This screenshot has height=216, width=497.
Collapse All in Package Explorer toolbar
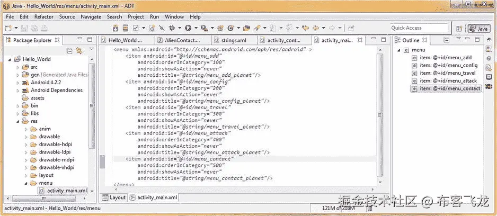click(70, 51)
